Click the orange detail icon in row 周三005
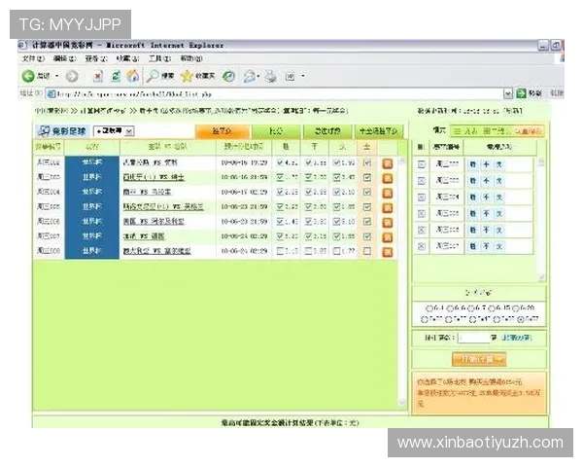The image size is (583, 467). pos(388,207)
